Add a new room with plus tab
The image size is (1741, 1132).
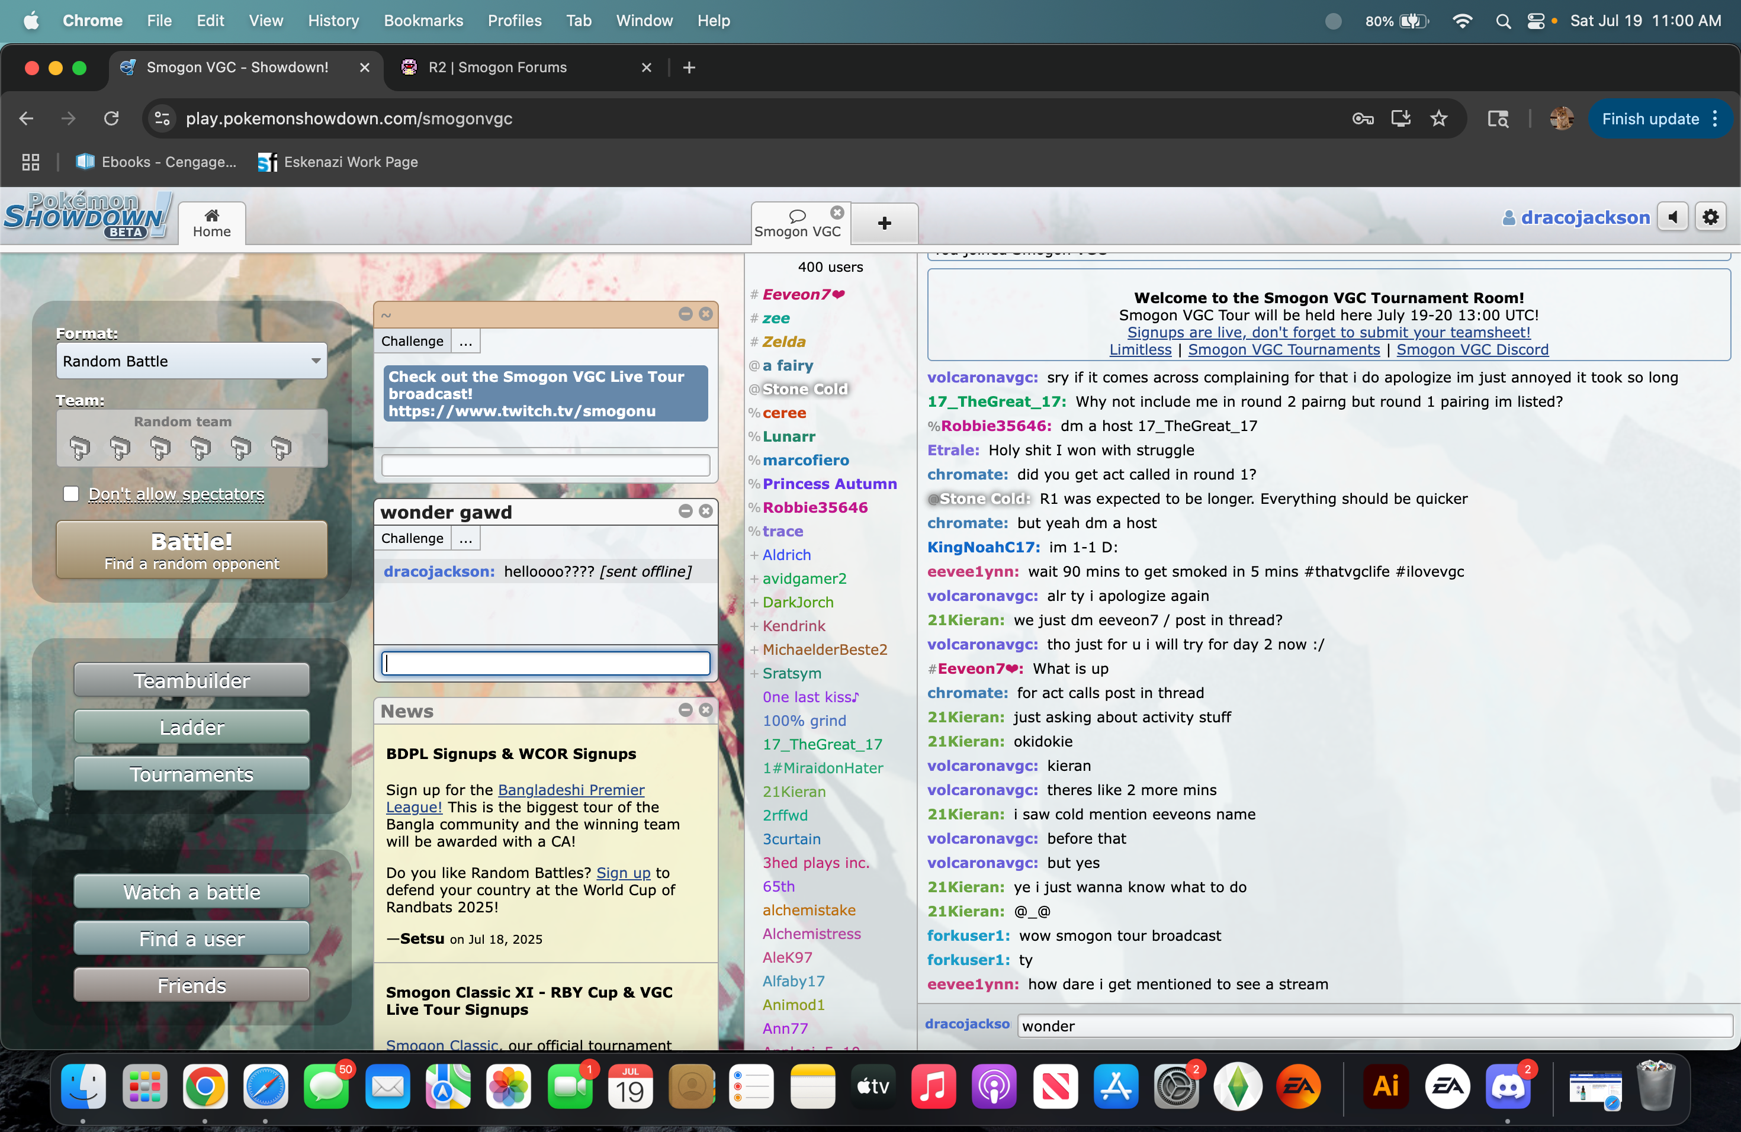click(884, 223)
